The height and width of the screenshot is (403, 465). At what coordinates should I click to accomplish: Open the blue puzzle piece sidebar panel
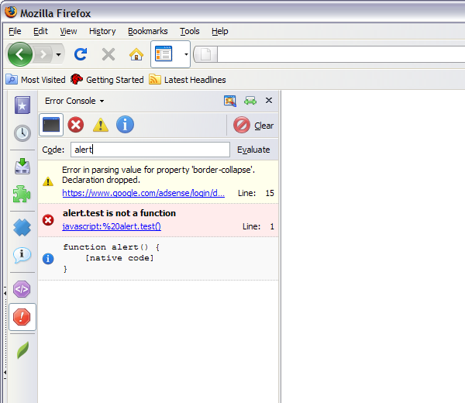click(x=22, y=227)
